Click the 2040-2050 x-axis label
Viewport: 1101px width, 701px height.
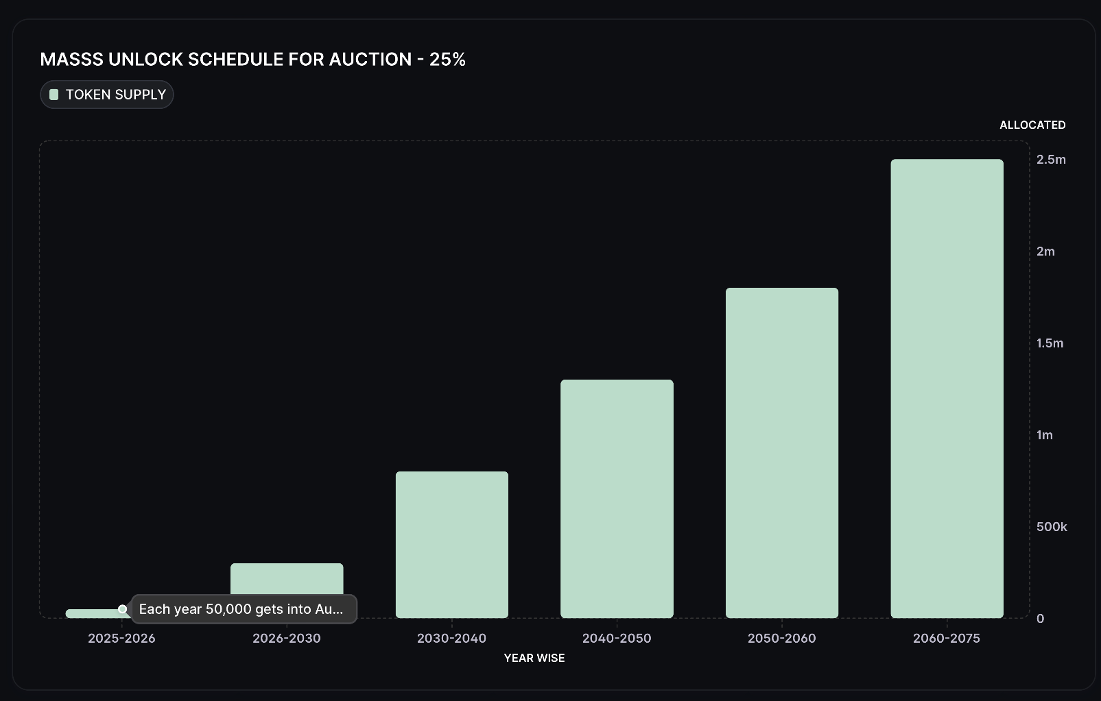pyautogui.click(x=617, y=638)
